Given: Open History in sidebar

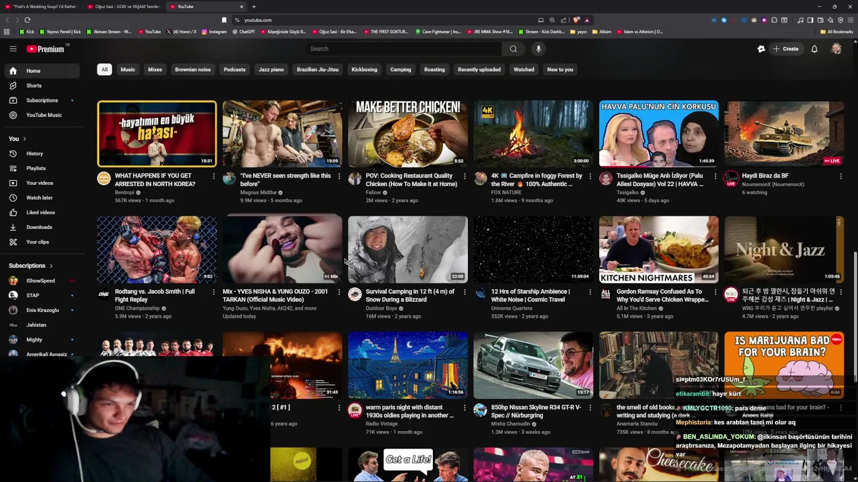Looking at the screenshot, I should click(x=44, y=154).
